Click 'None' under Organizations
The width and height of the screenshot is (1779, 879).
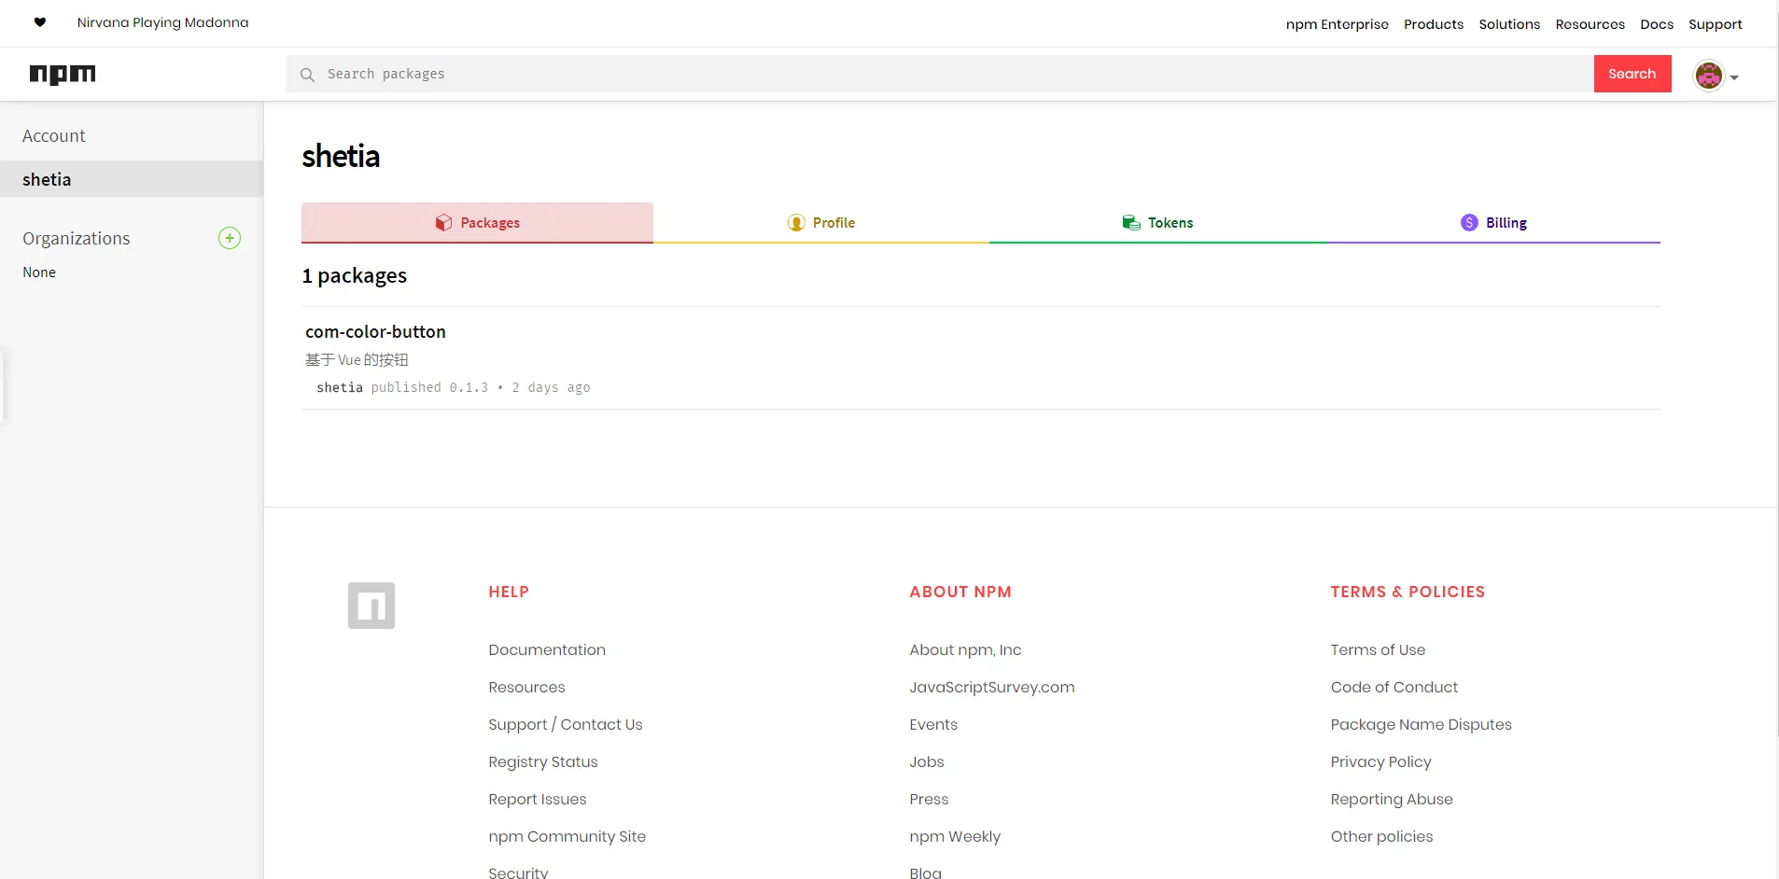tap(39, 272)
